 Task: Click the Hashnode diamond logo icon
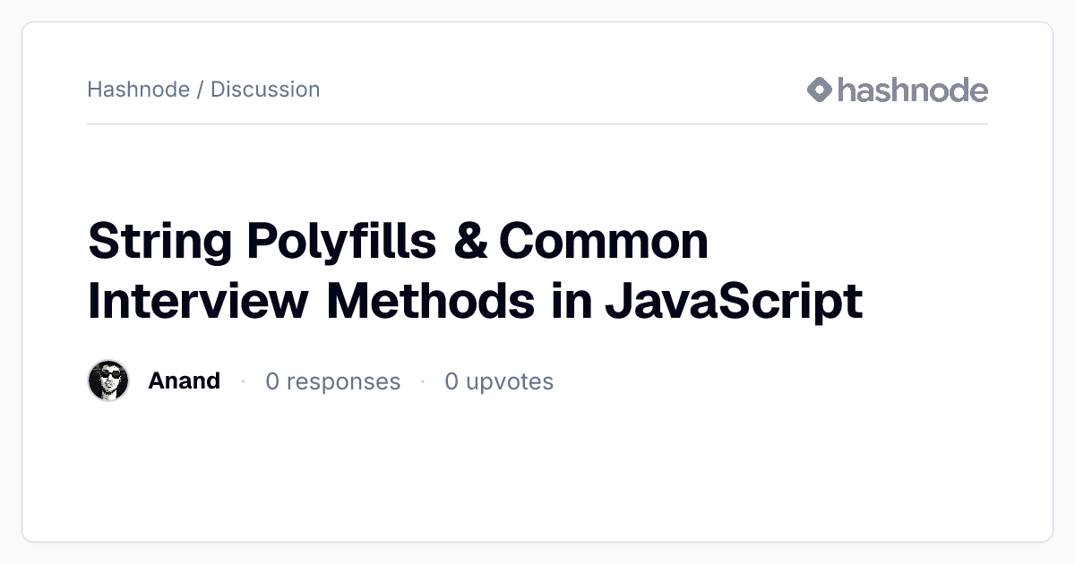[820, 90]
